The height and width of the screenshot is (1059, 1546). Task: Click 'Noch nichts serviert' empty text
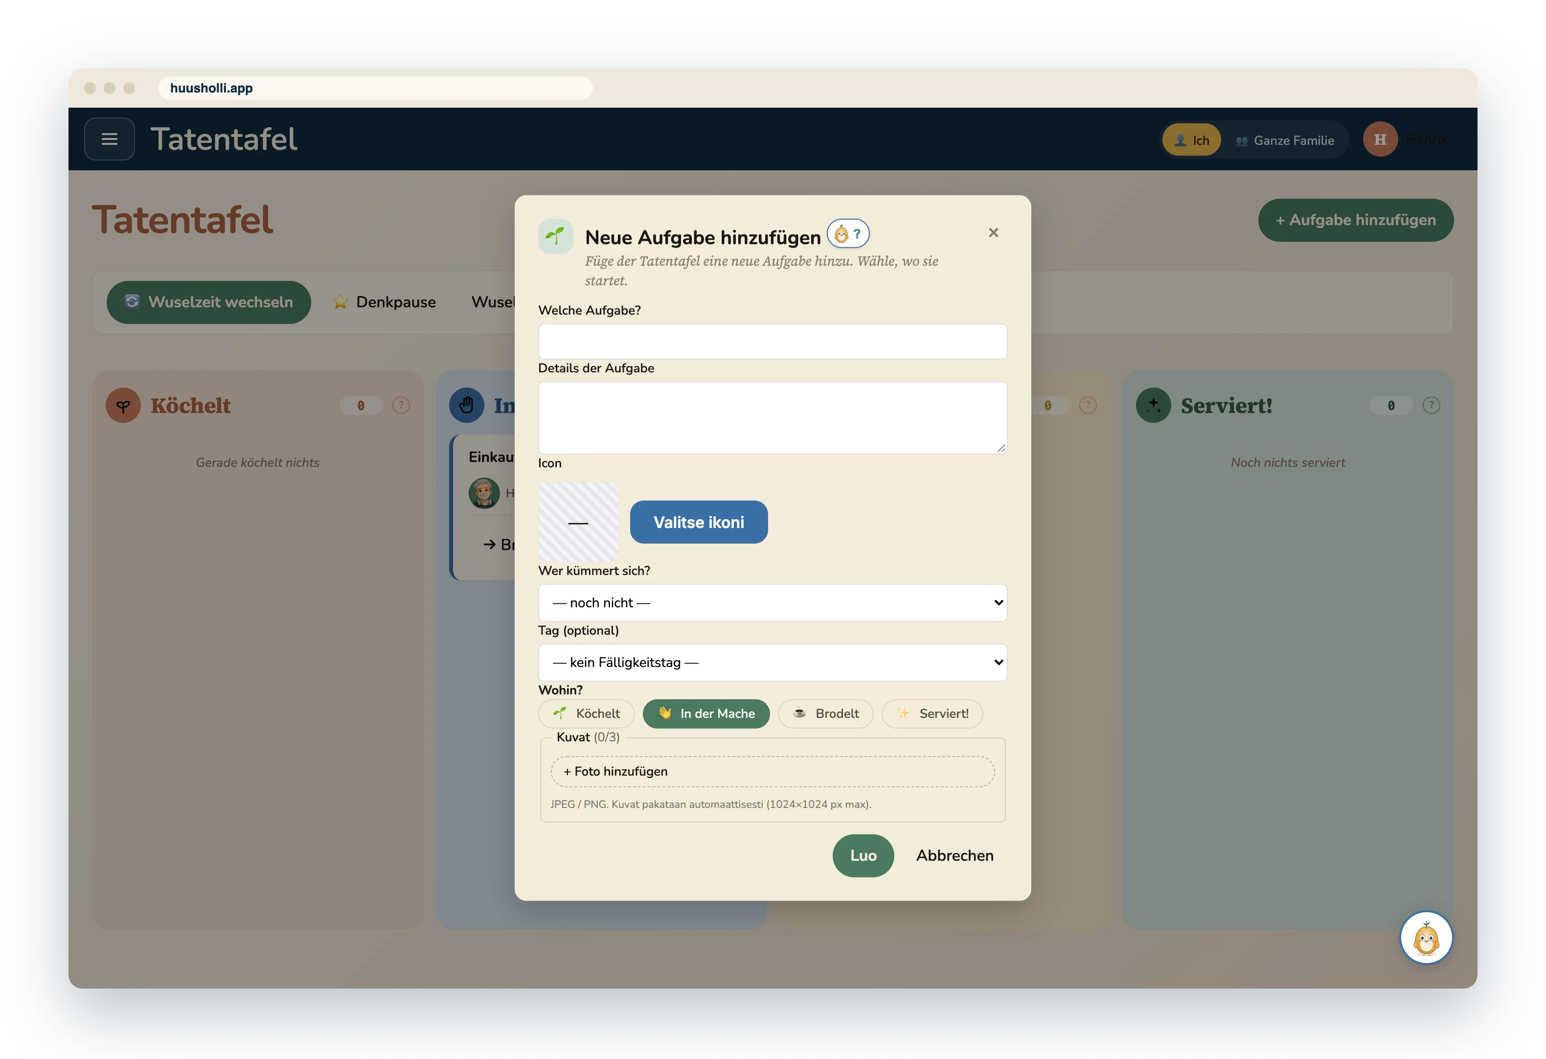point(1288,462)
